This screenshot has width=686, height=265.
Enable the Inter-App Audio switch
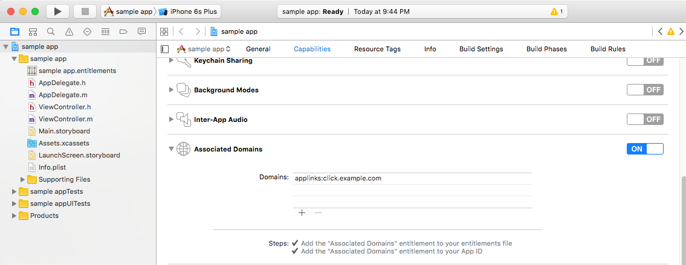tap(645, 120)
